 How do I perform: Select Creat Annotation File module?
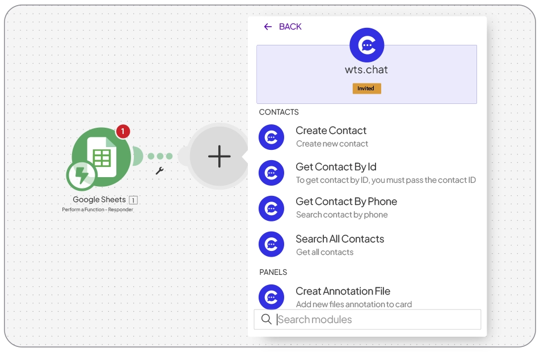tap(343, 291)
